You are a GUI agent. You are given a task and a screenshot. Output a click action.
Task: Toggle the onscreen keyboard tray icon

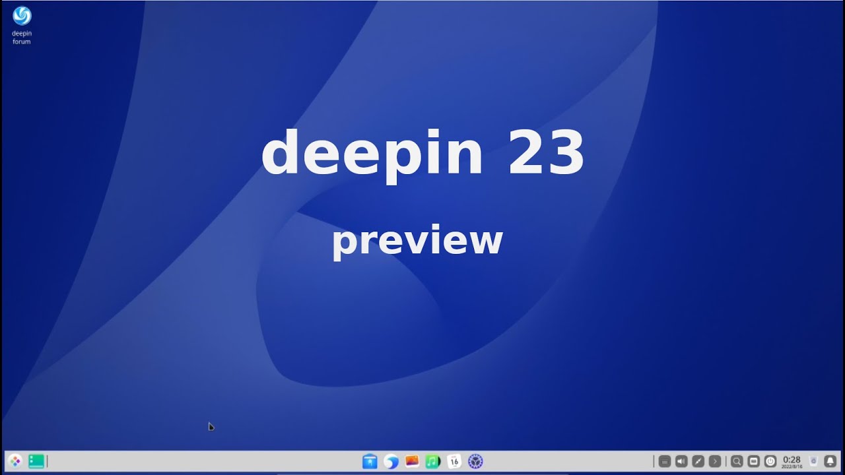click(x=665, y=461)
